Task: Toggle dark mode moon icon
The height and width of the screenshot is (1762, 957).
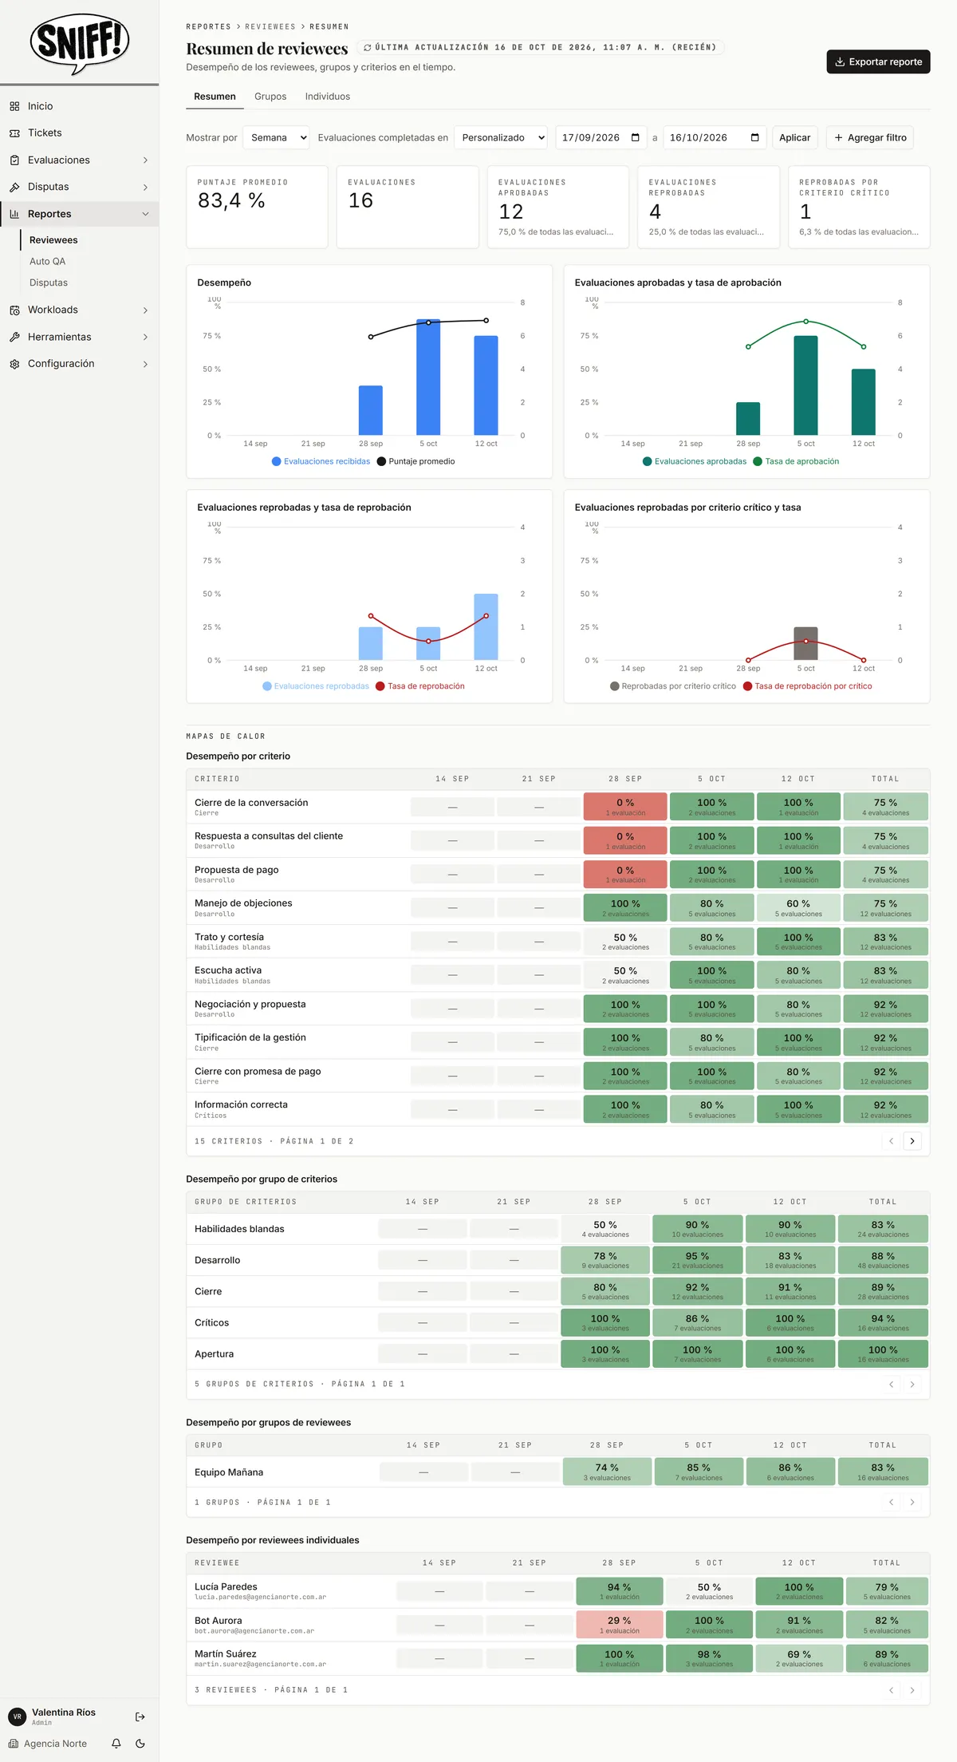Action: pos(140,1744)
